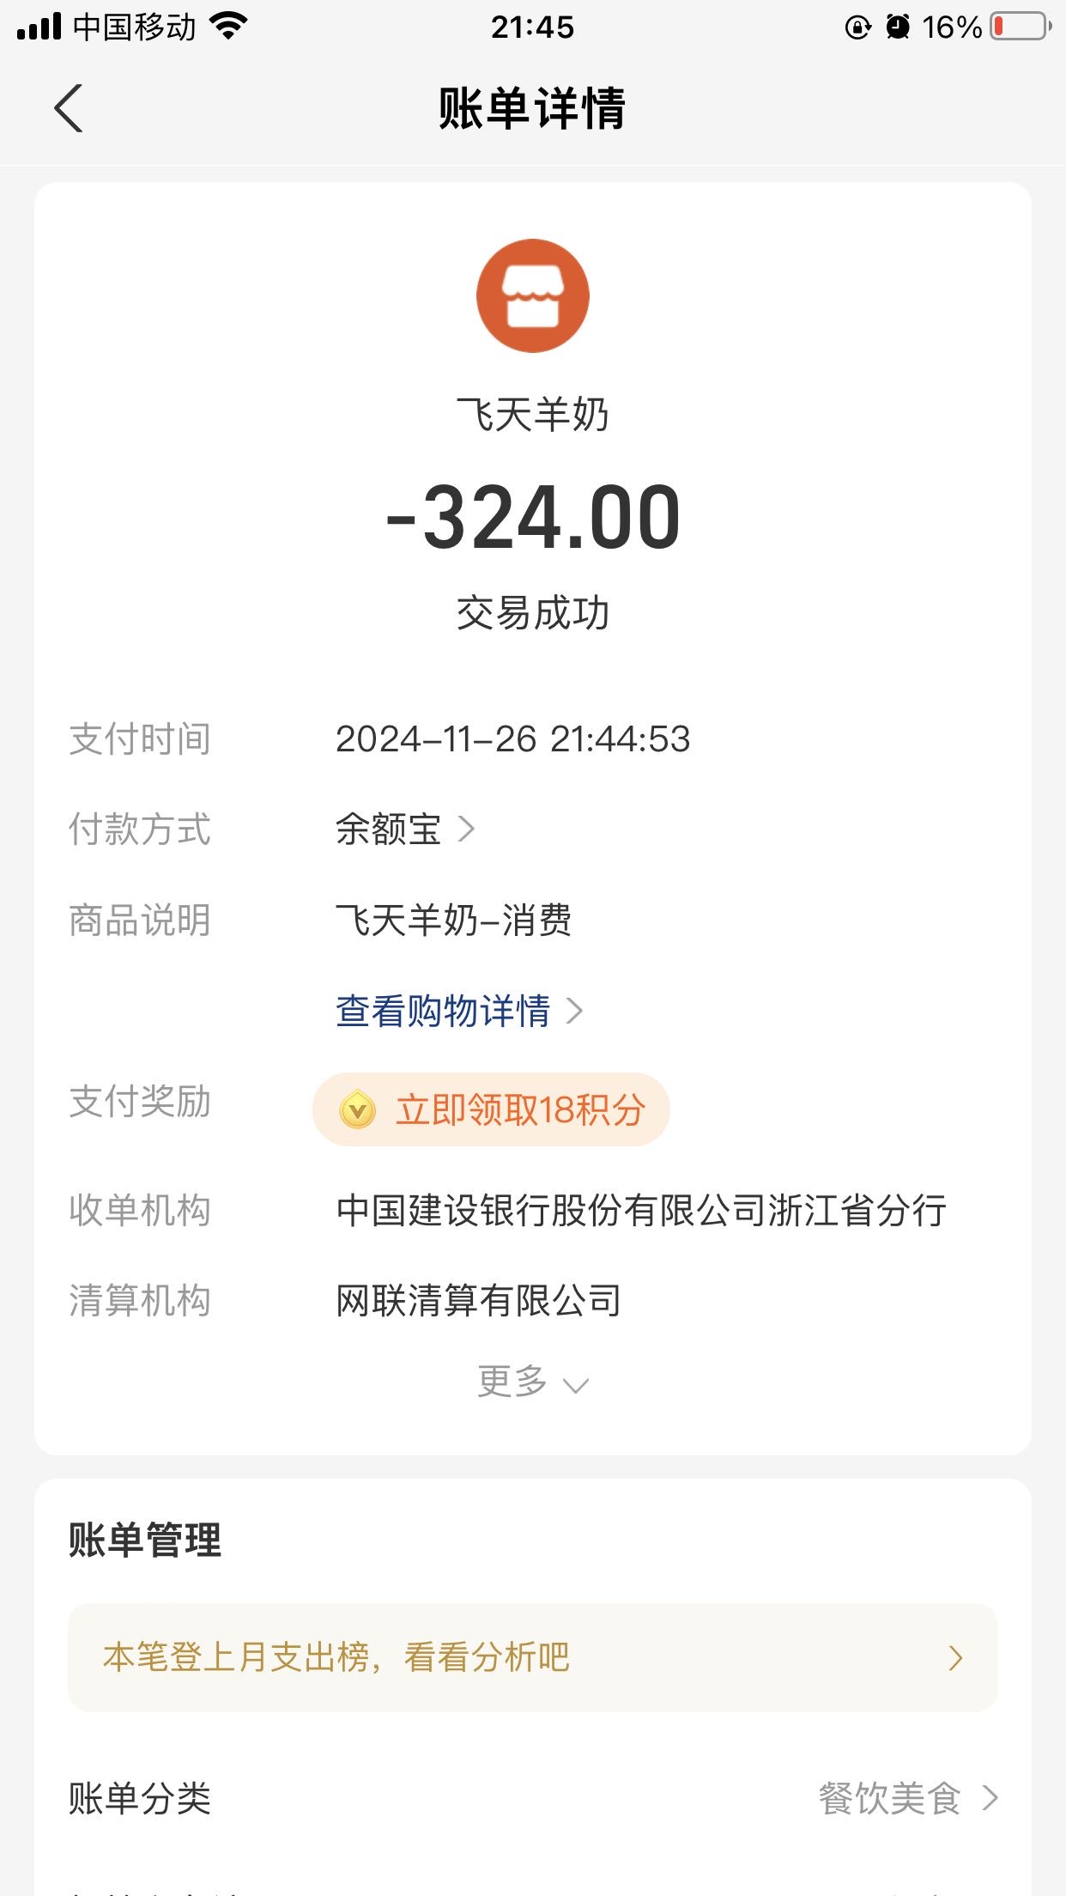Open 账单分类 category selector 餐饮美食
This screenshot has width=1066, height=1896.
[x=906, y=1798]
